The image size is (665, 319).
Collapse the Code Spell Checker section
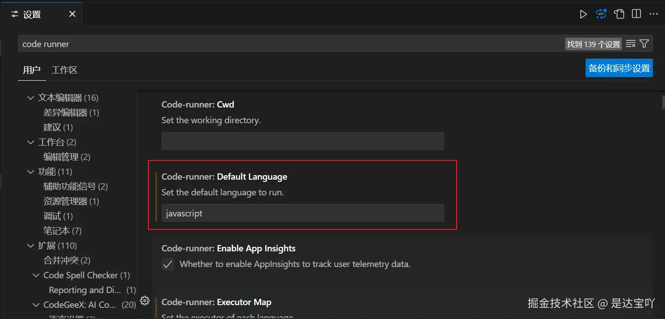(36, 275)
